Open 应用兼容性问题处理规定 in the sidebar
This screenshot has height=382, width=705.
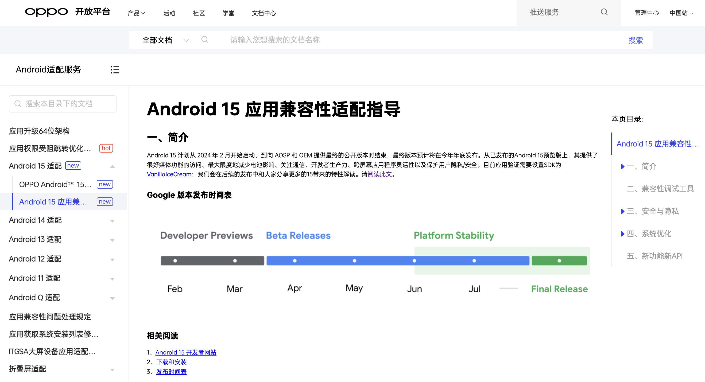point(50,317)
